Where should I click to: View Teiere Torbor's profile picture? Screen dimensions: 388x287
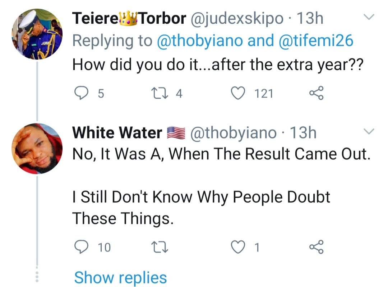[37, 34]
